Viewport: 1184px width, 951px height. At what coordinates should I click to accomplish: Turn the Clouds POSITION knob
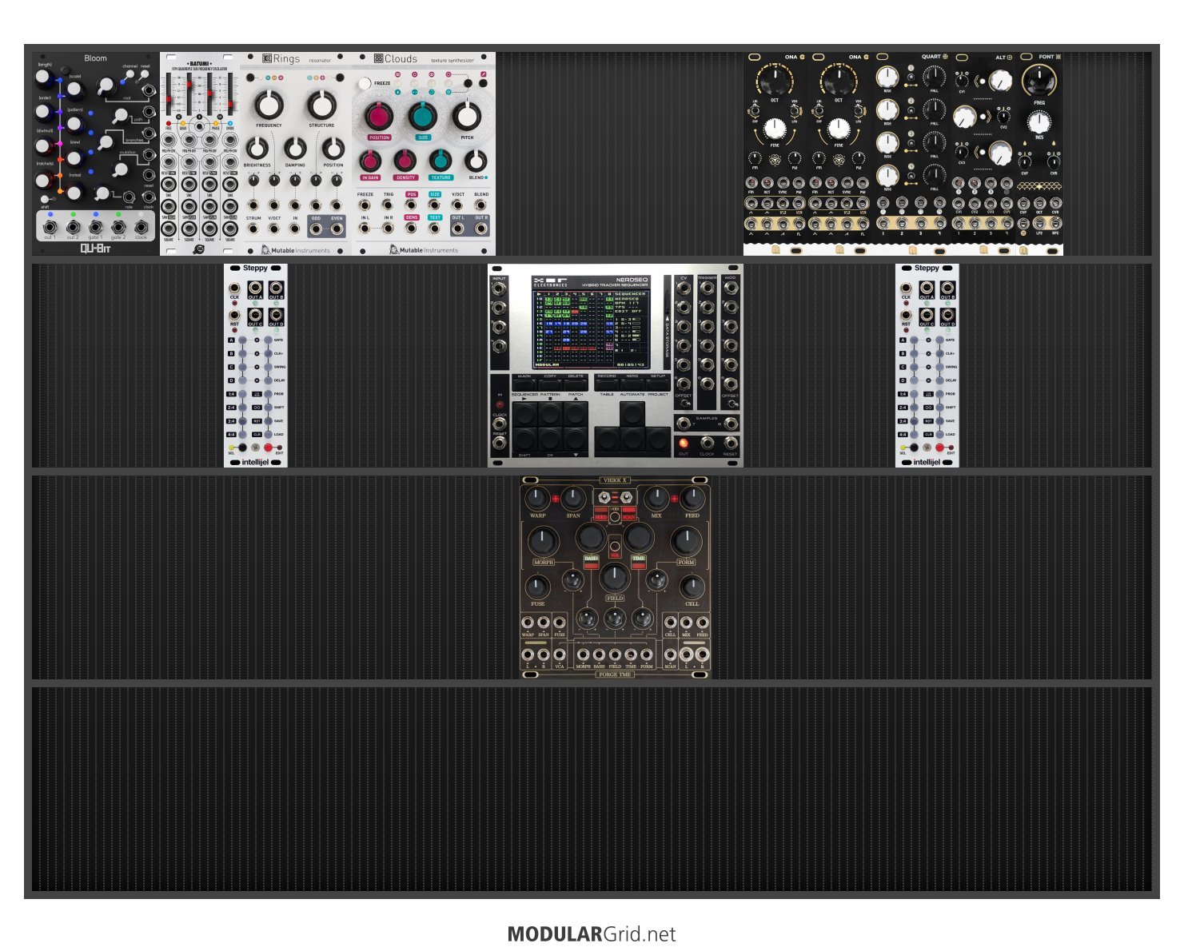tap(379, 117)
